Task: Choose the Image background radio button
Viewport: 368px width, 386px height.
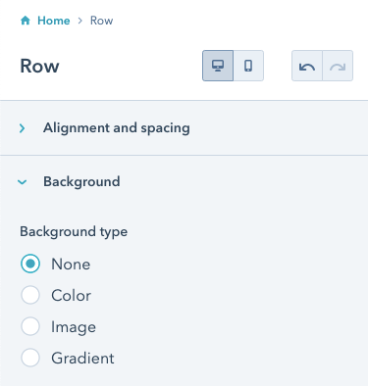Action: (x=30, y=326)
